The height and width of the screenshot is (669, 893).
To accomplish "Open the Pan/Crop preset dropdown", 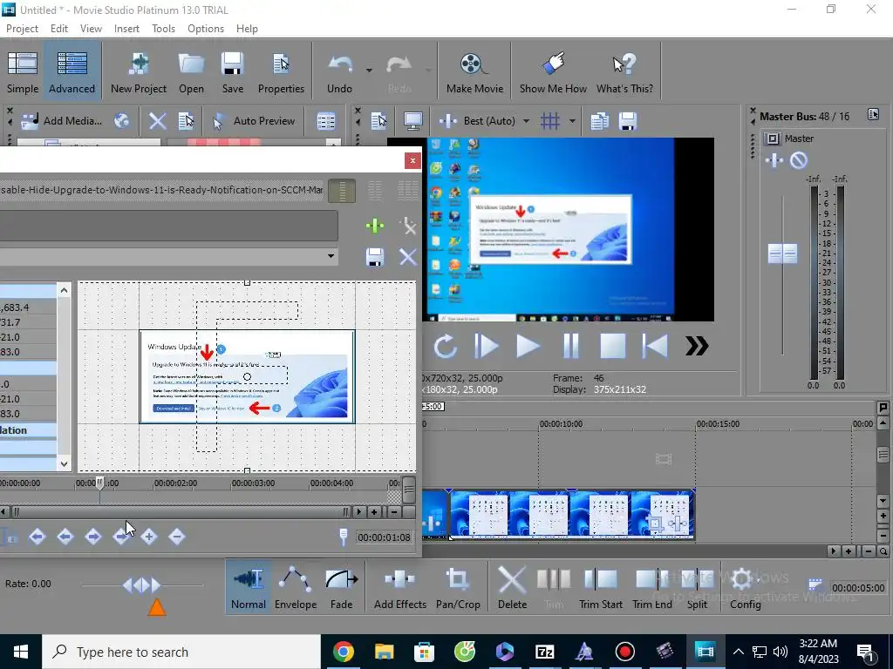I will [331, 256].
